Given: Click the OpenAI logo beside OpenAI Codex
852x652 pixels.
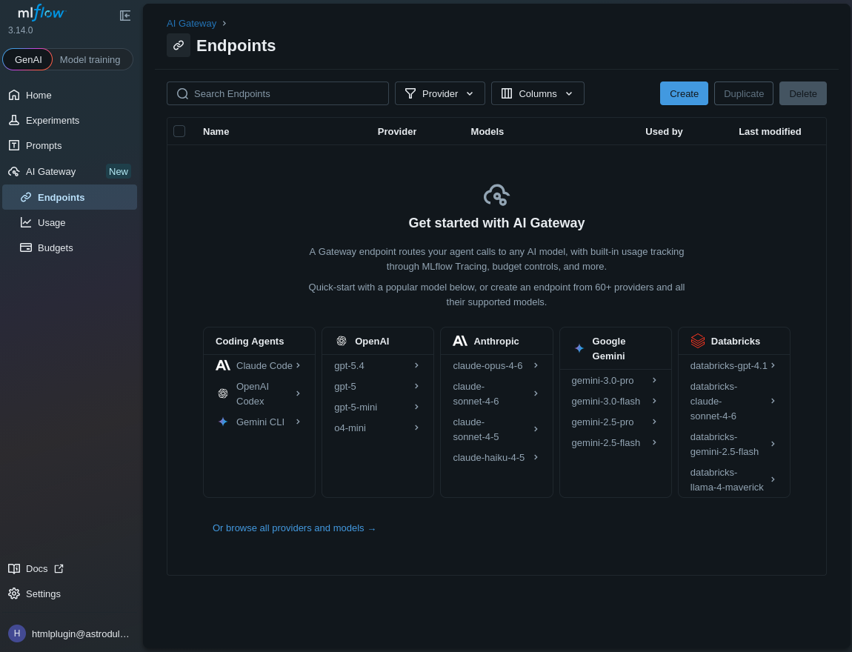Looking at the screenshot, I should [x=223, y=393].
